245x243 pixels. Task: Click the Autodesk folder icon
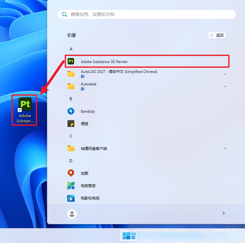[x=71, y=86]
